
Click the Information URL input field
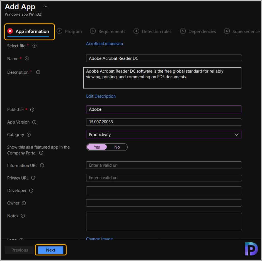click(x=164, y=165)
